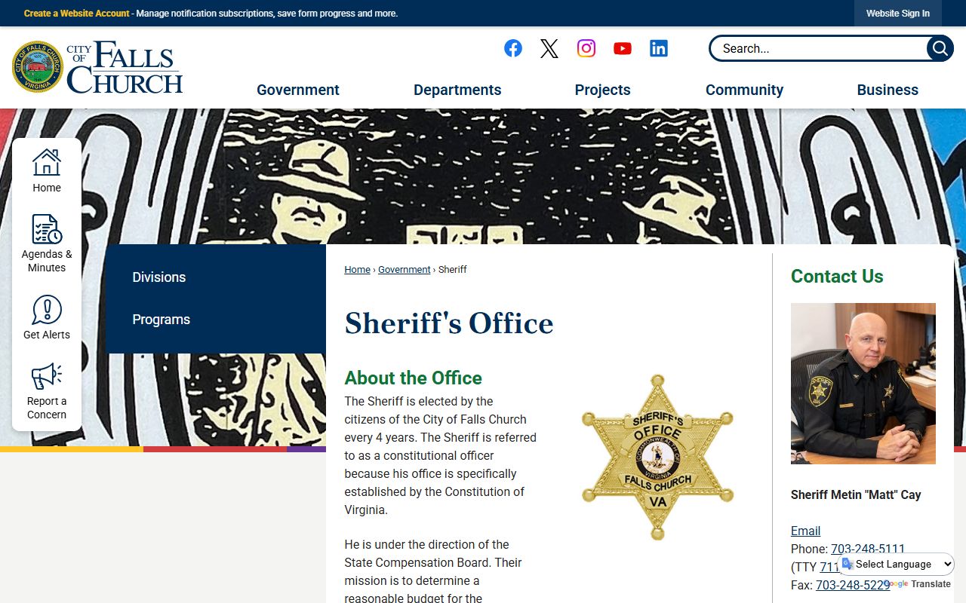Click the City of Falls Church logo
Viewport: 966px width, 603px height.
click(97, 67)
